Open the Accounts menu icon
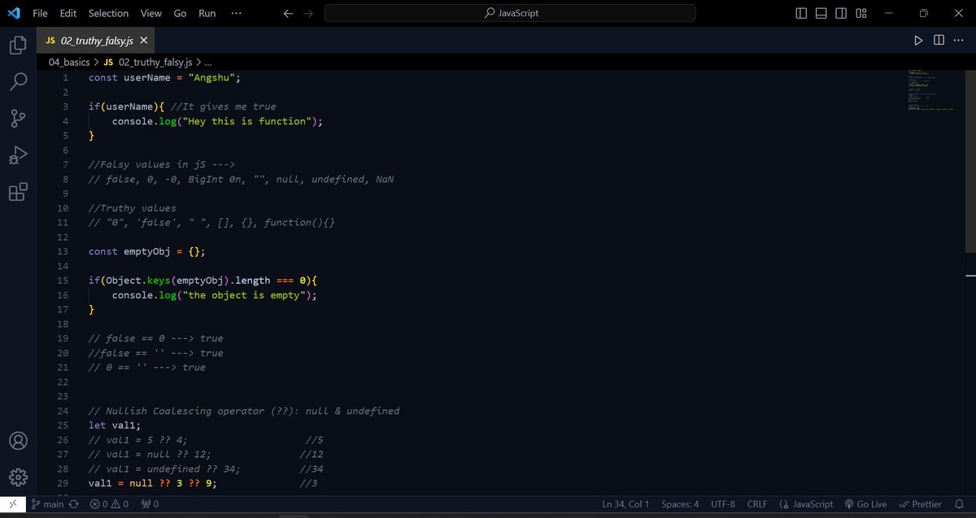Image resolution: width=976 pixels, height=518 pixels. (x=18, y=441)
